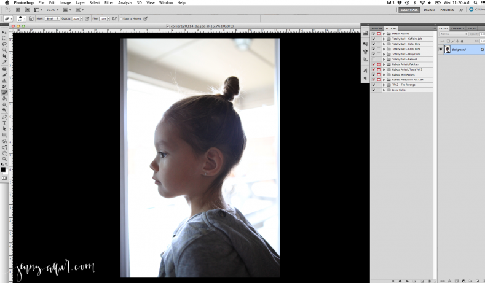
Task: Click the Background layer thumbnail
Action: pos(448,49)
